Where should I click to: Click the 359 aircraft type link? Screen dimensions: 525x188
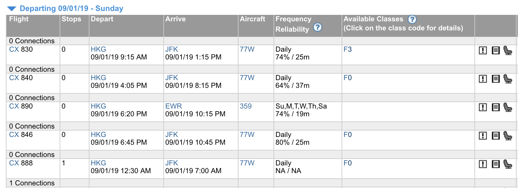[x=246, y=106]
